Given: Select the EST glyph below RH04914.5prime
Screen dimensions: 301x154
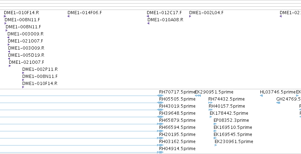Looking at the screenshot, I should pos(160,152).
